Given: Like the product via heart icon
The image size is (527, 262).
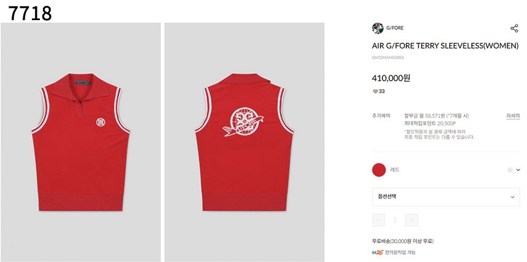Looking at the screenshot, I should pos(376,92).
